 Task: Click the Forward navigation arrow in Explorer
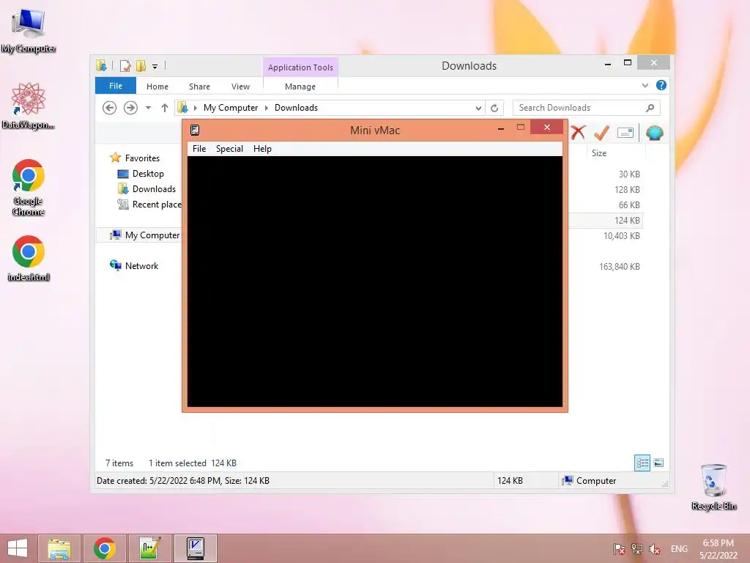point(130,108)
